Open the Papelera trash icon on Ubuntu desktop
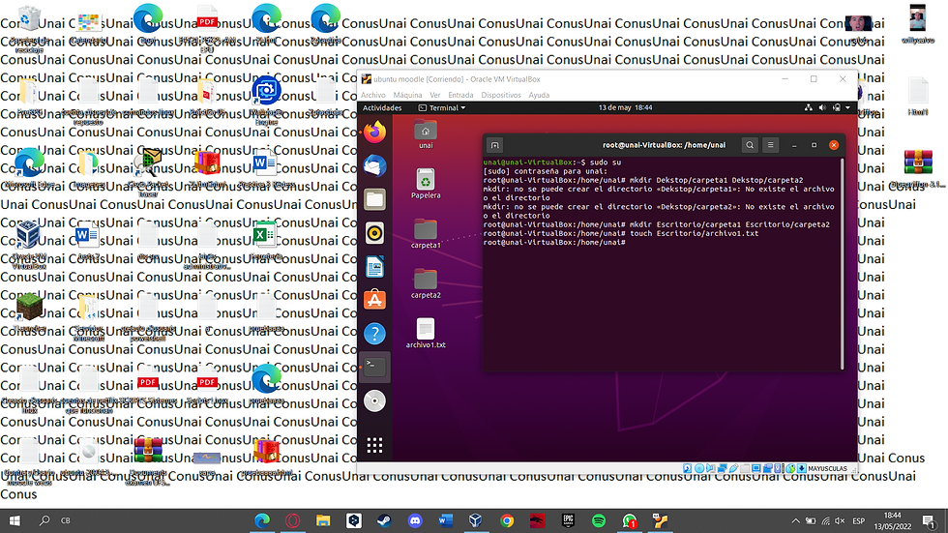948x533 pixels. [426, 184]
